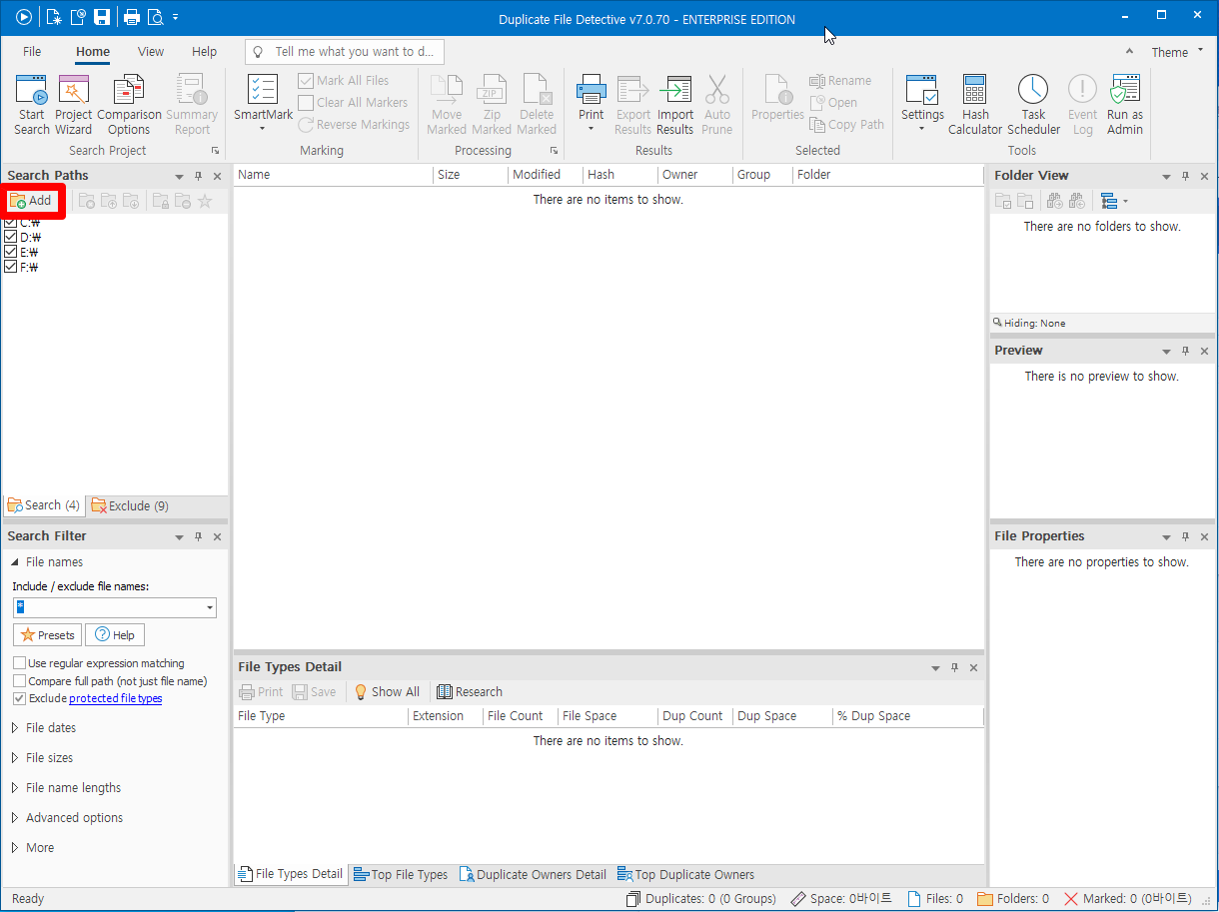Viewport: 1219px width, 912px height.
Task: Pin the Search Paths panel
Action: 198,176
